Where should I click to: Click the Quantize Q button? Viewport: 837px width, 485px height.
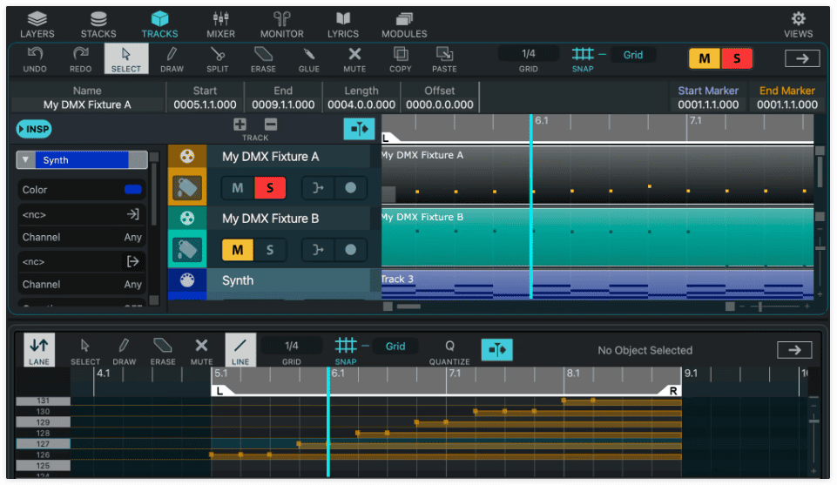coord(449,352)
